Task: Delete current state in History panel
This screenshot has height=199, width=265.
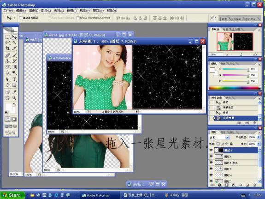Action: (254, 123)
